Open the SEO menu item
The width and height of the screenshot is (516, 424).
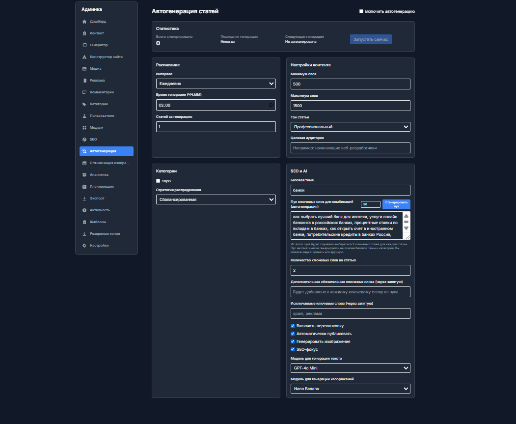click(107, 140)
